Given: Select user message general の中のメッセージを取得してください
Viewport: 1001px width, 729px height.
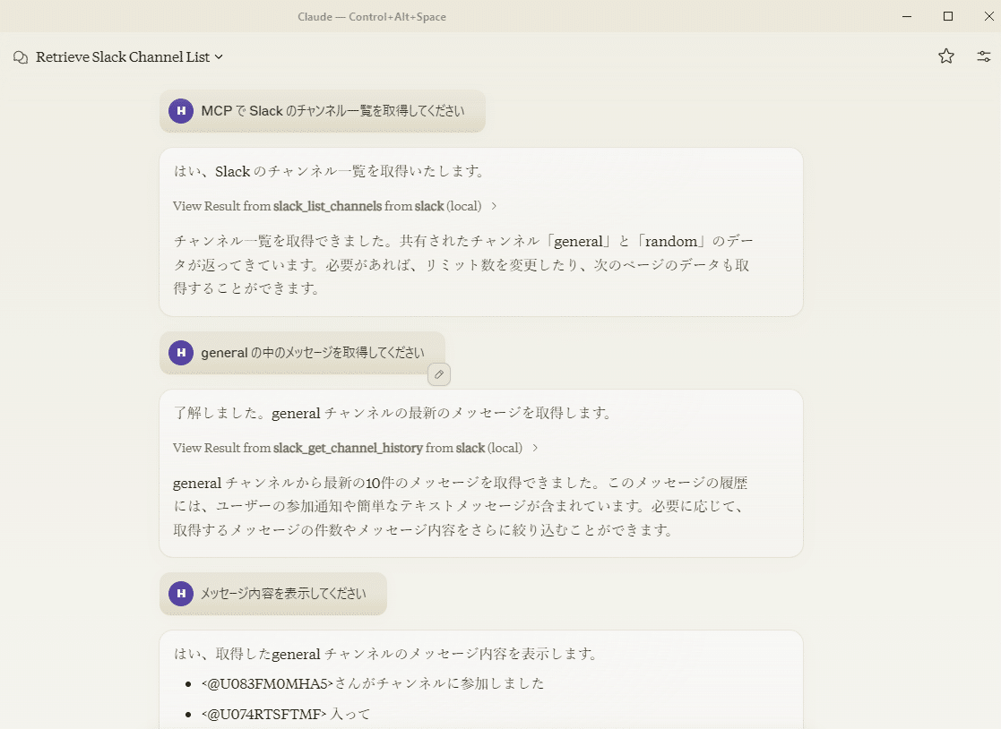Looking at the screenshot, I should click(302, 353).
